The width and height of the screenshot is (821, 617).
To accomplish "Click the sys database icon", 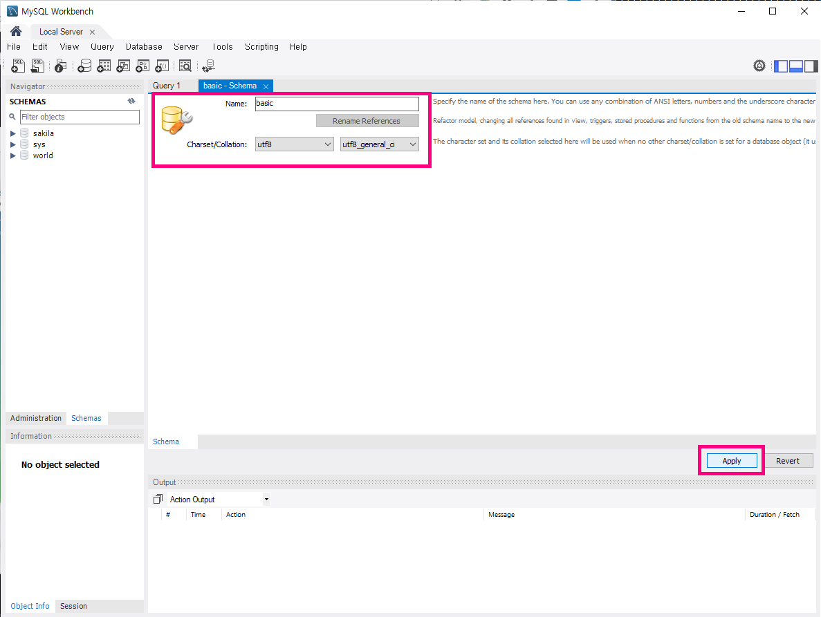I will (24, 144).
